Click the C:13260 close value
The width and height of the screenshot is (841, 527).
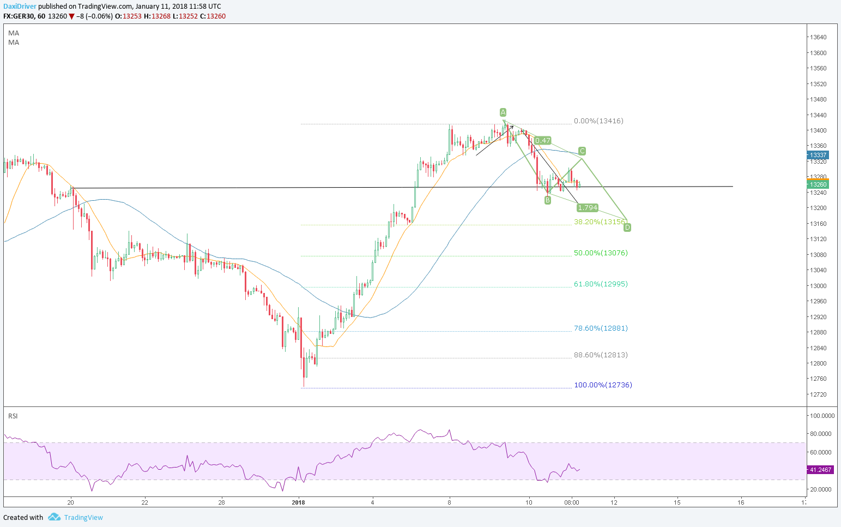213,16
